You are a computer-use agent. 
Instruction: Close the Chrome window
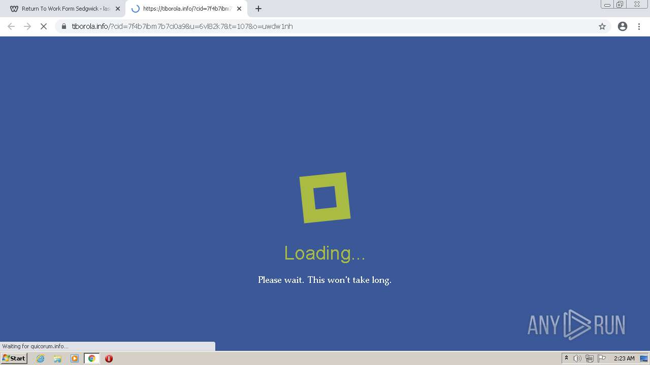[637, 5]
